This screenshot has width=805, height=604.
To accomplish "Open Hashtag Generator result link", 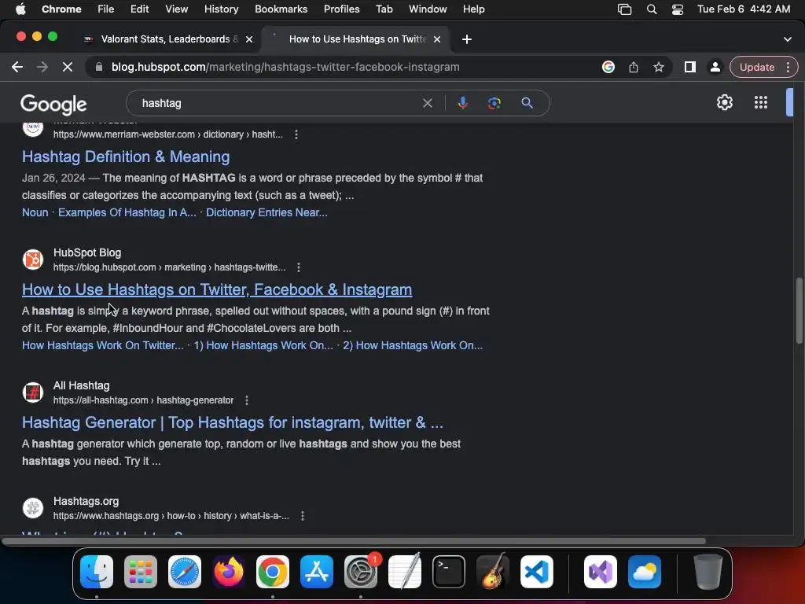I will tap(233, 422).
